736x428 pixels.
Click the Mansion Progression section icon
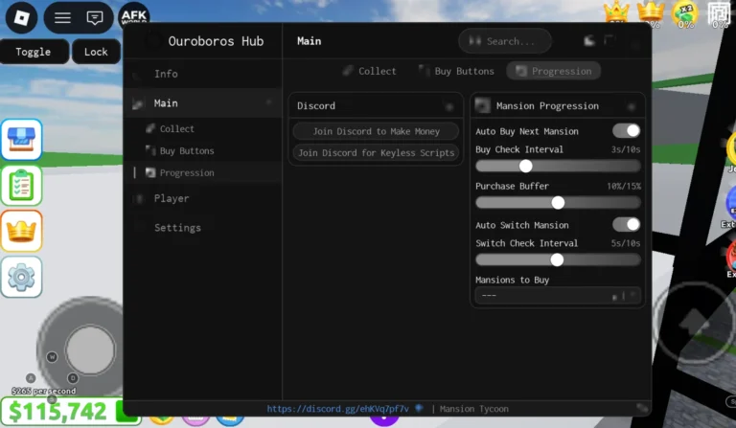[483, 105]
